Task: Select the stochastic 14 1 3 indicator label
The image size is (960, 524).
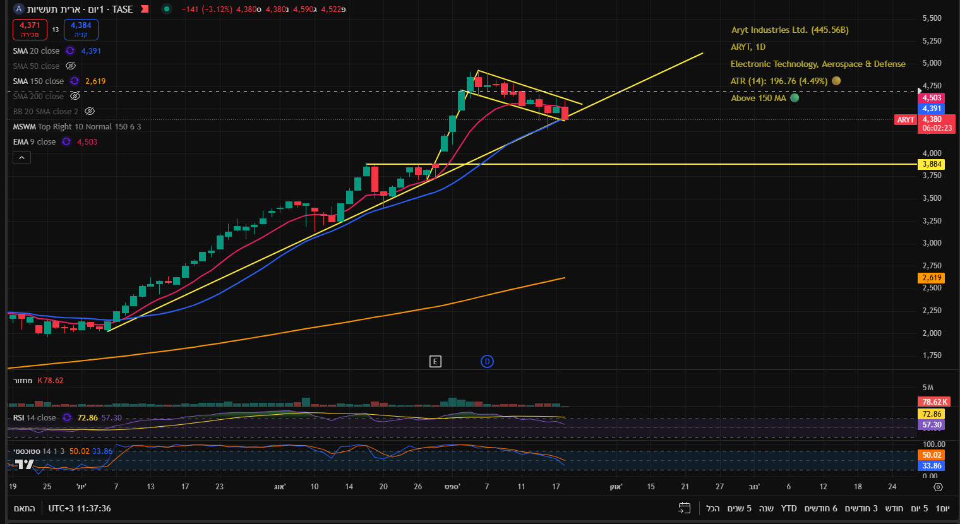Action: [39, 451]
